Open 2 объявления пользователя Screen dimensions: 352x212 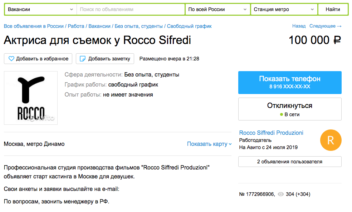point(290,162)
